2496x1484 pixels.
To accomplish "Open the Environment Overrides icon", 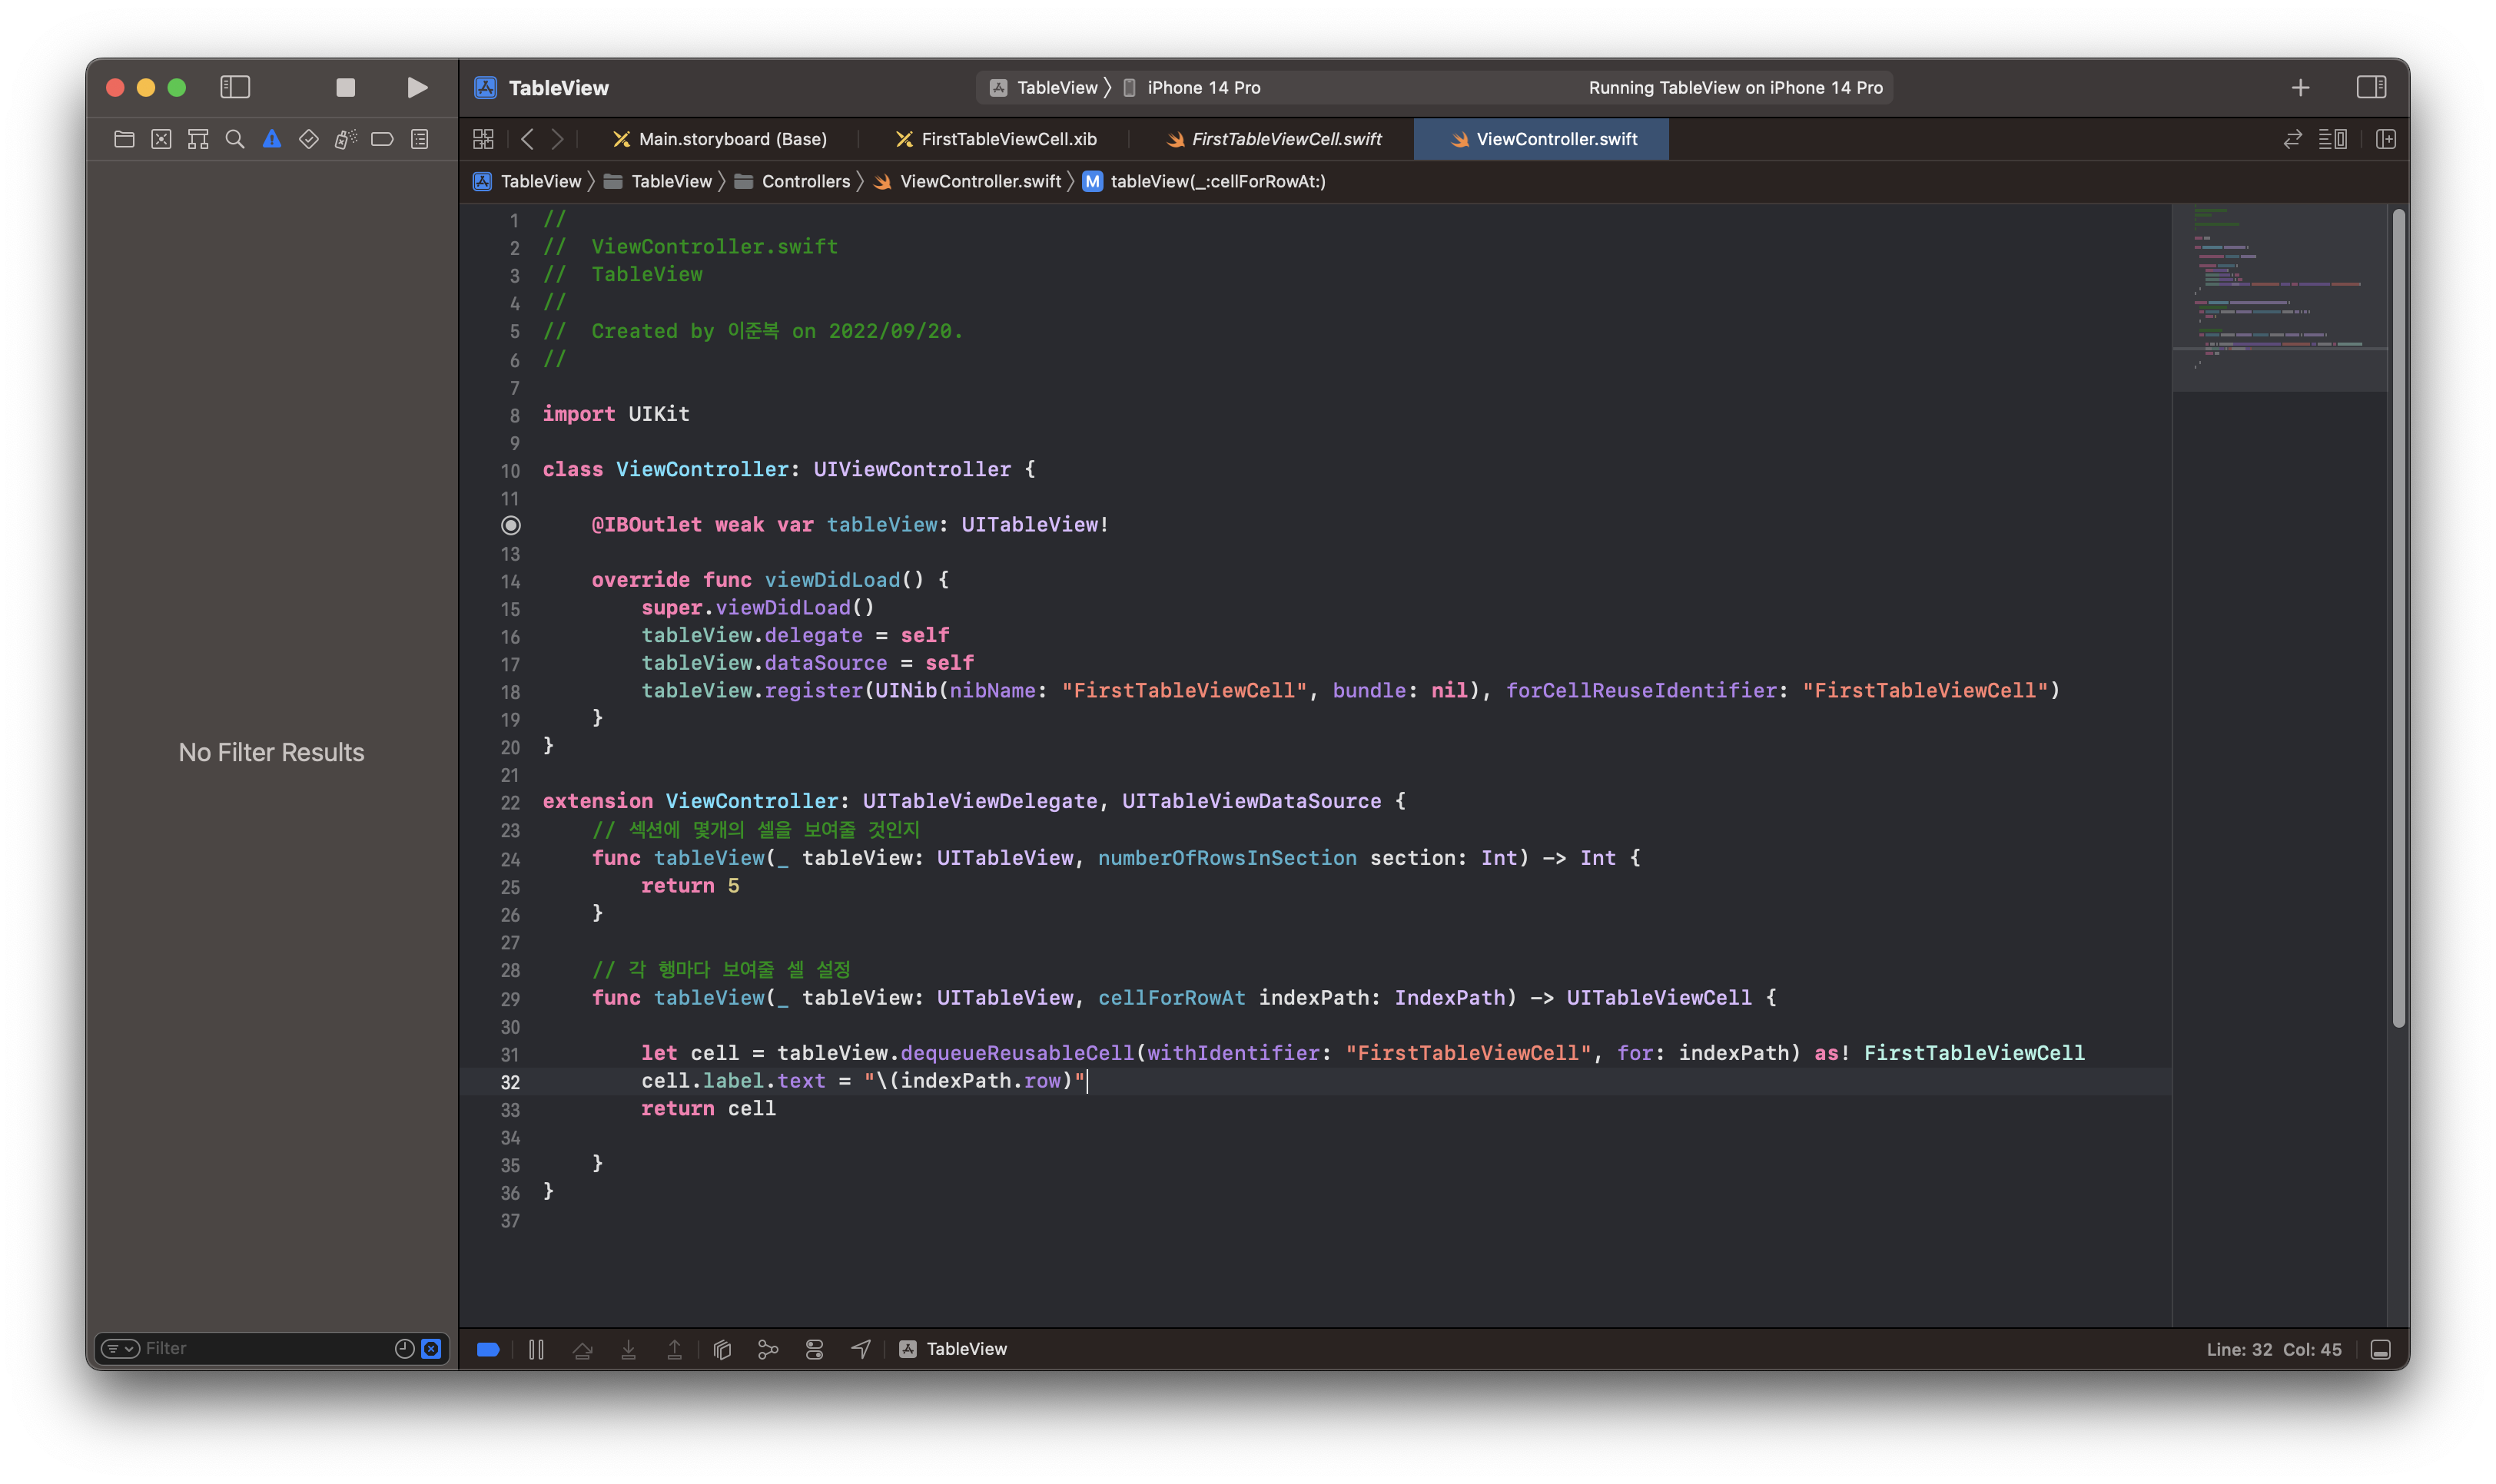I will coord(815,1349).
